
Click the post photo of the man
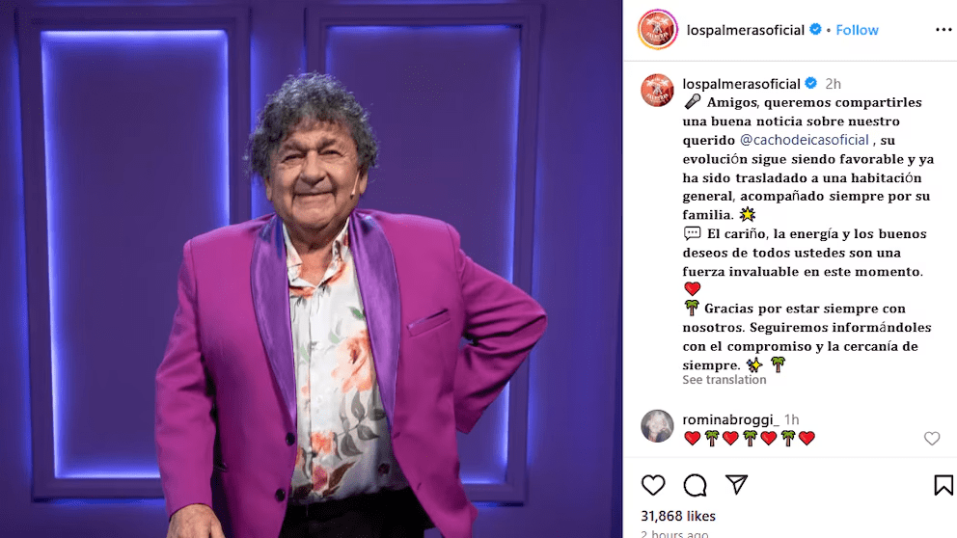point(312,269)
